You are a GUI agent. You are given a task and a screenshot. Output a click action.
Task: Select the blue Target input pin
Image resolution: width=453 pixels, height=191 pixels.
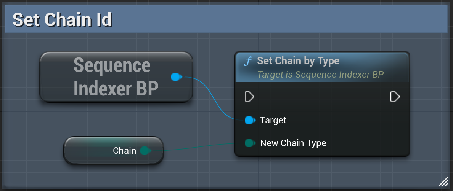pos(249,120)
